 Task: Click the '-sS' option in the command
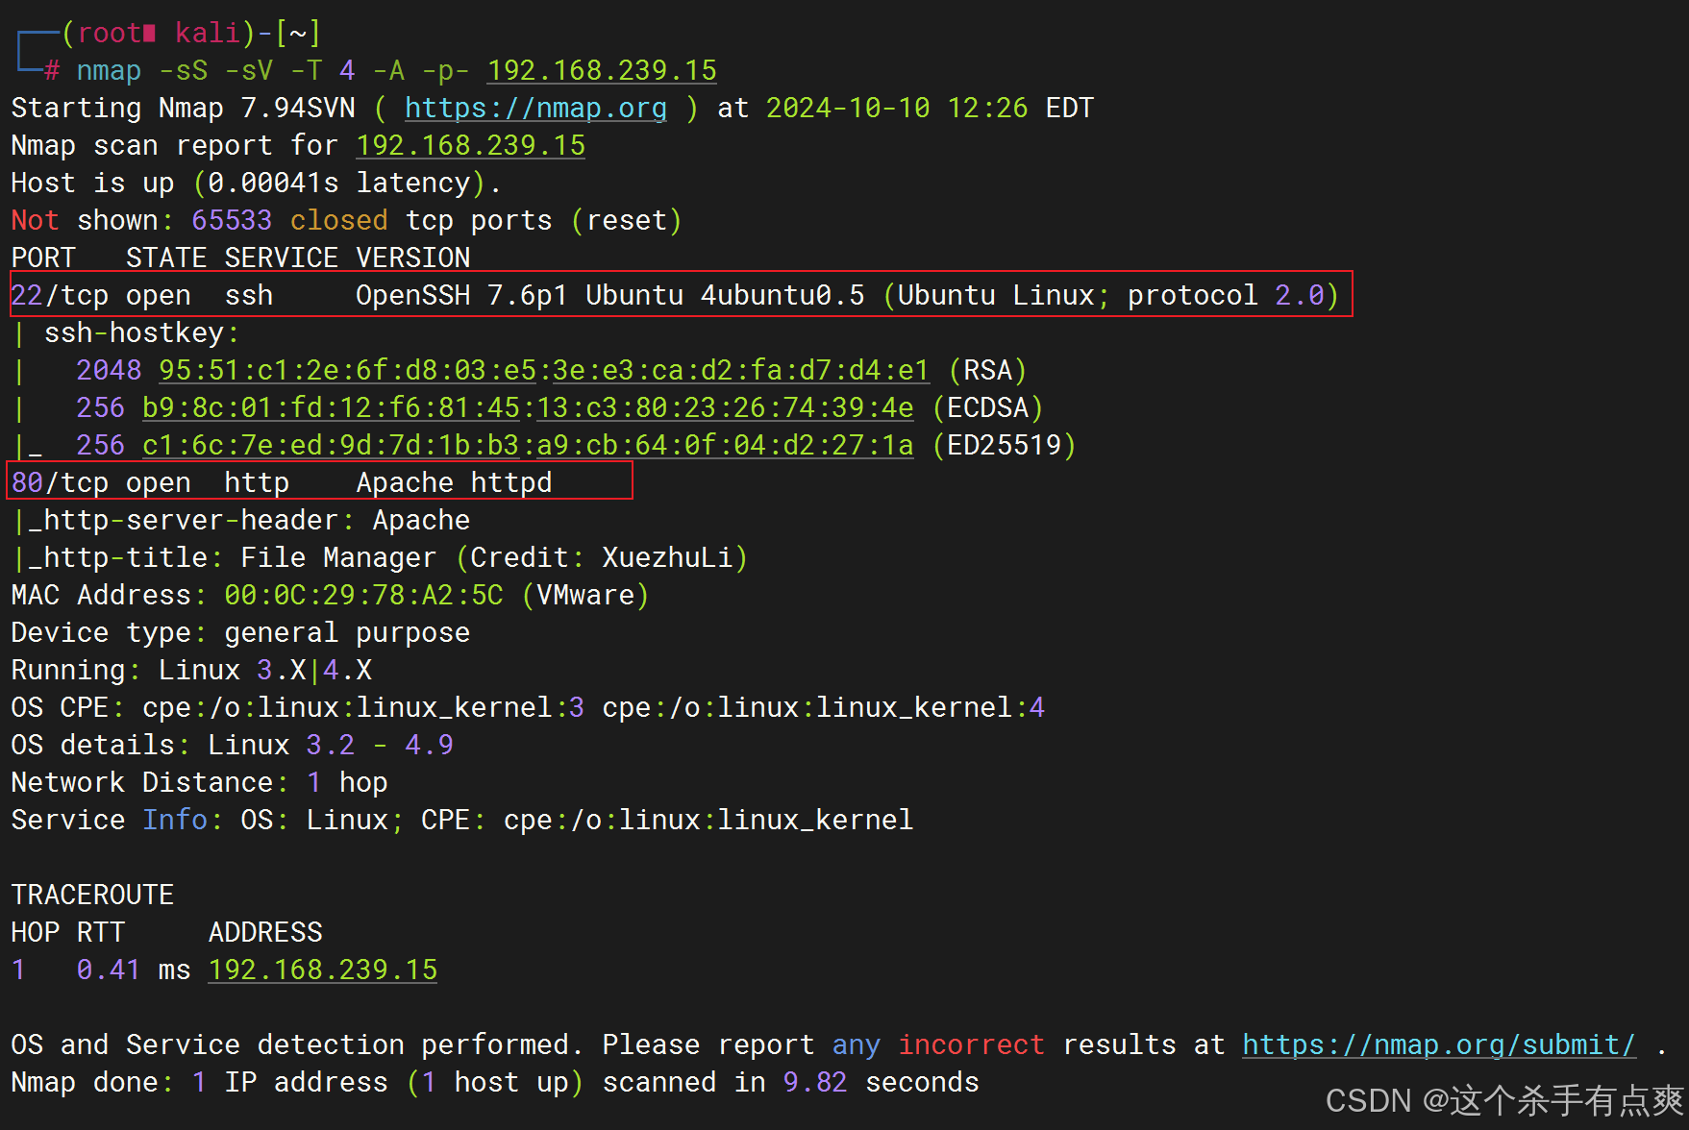coord(183,71)
